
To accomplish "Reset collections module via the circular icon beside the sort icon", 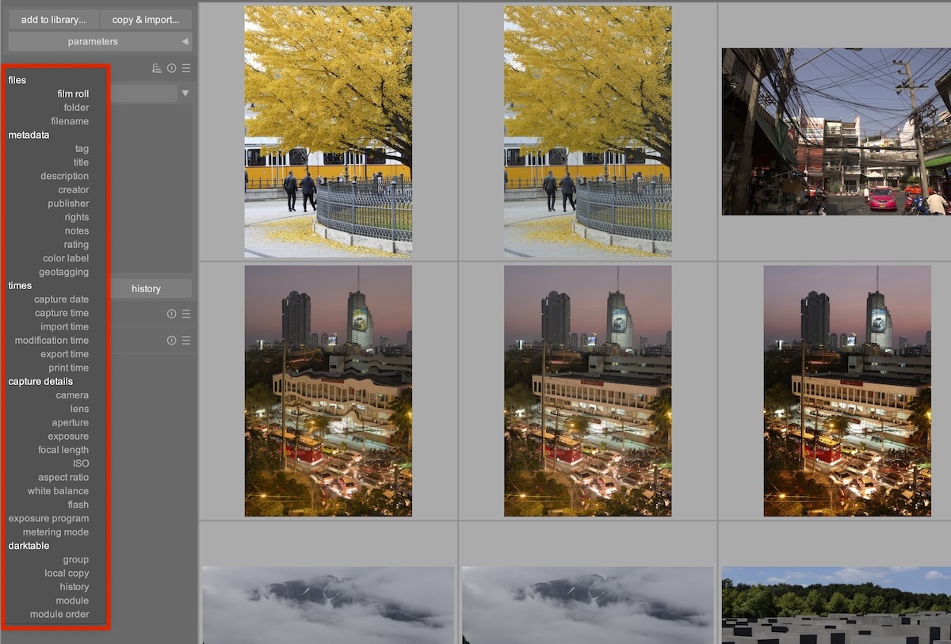I will (x=171, y=68).
